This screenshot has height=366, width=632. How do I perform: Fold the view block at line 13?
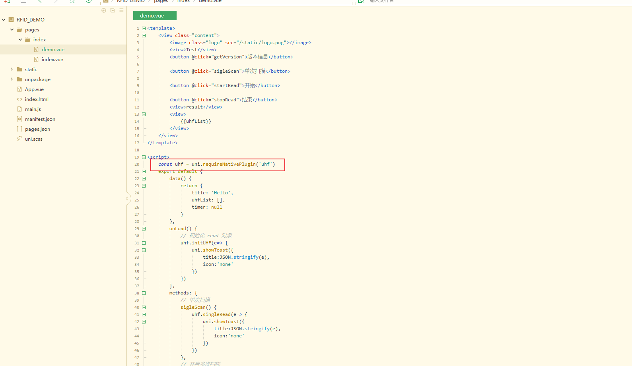[x=144, y=114]
